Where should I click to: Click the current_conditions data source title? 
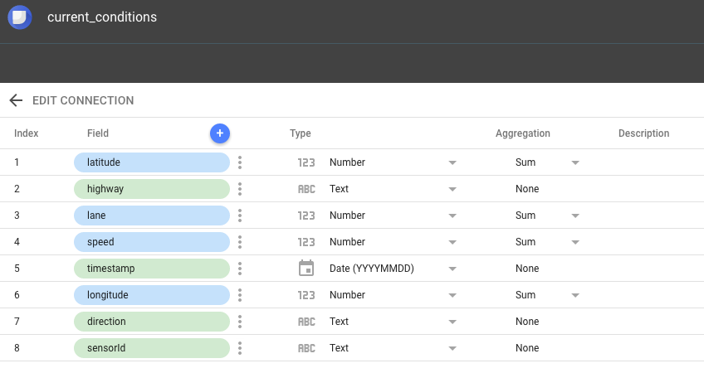[102, 17]
